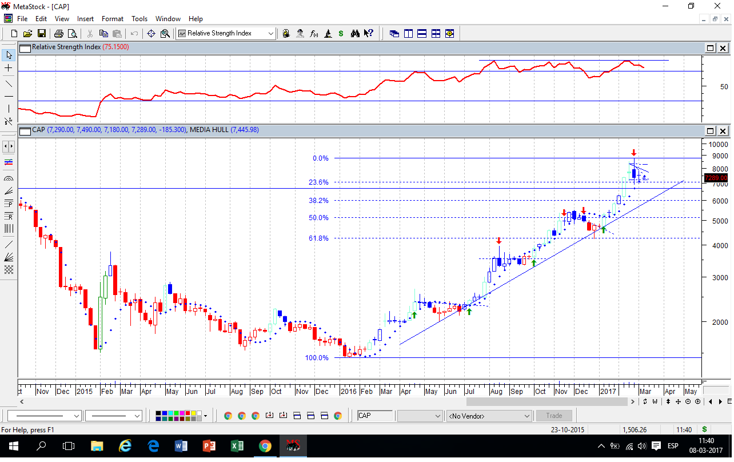Screen dimensions: 734x462
Task: Click the ESP language indicator in tray
Action: pos(673,446)
